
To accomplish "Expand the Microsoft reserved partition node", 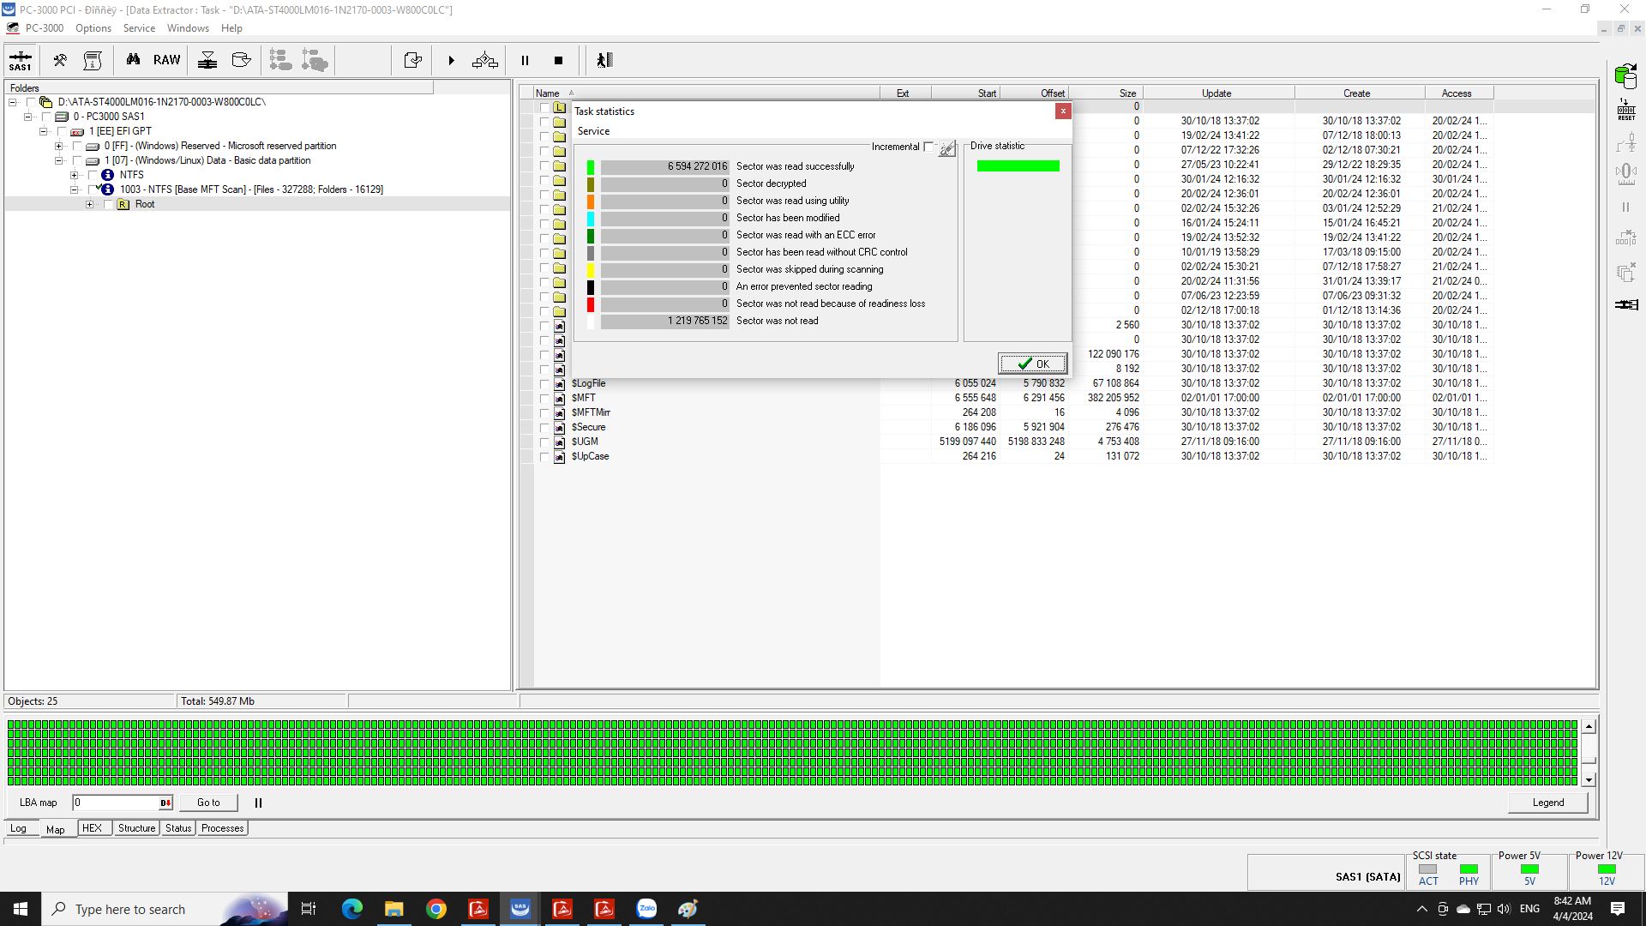I will coord(58,146).
